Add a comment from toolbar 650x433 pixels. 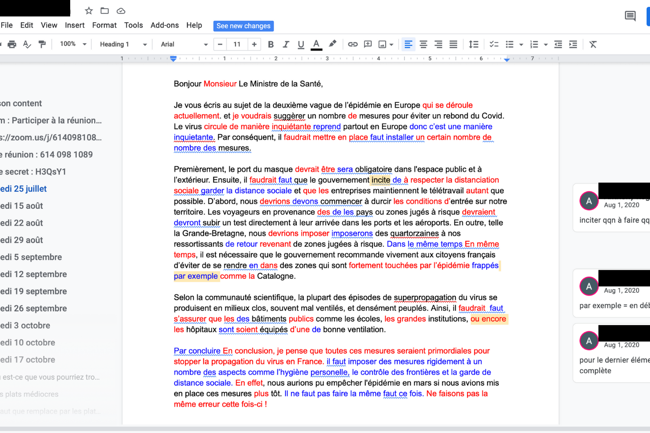[368, 44]
